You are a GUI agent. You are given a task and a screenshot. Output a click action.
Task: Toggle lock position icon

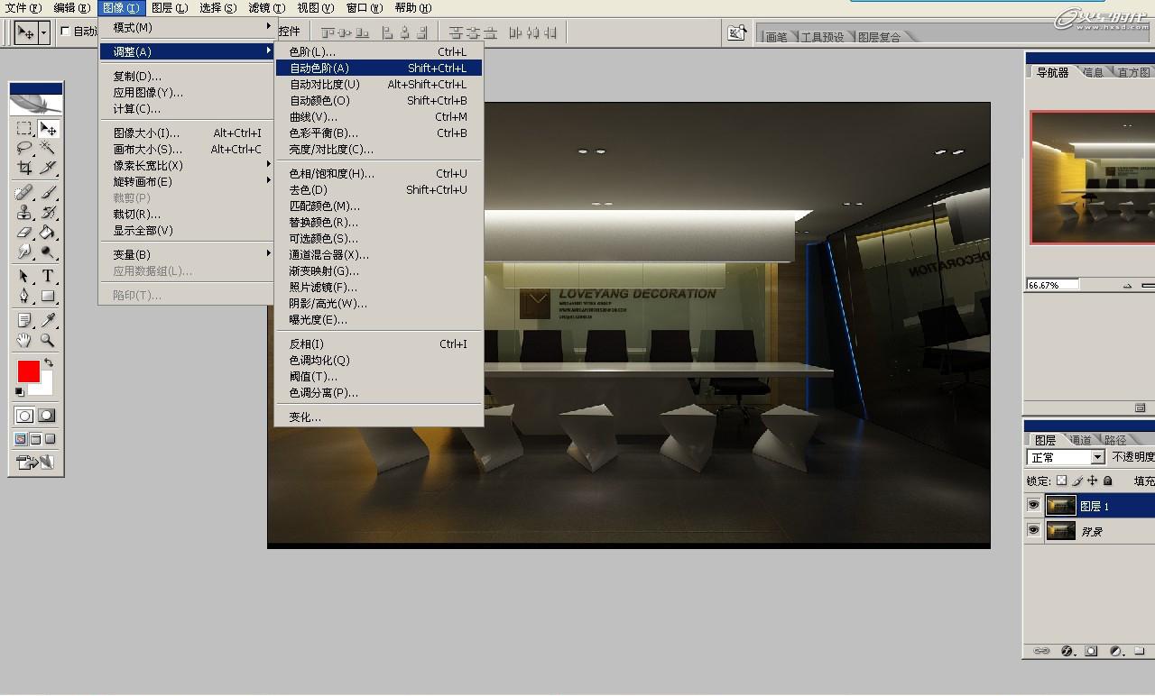pos(1092,481)
